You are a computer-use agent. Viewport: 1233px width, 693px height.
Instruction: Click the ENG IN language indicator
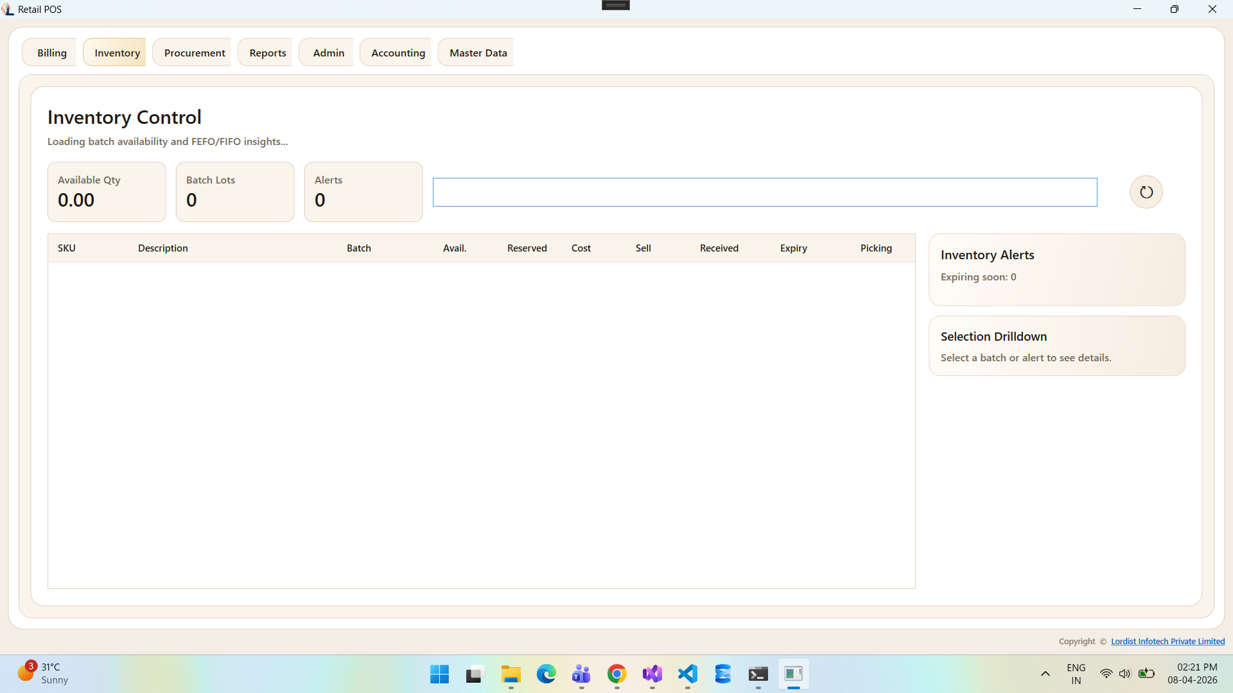click(1076, 674)
